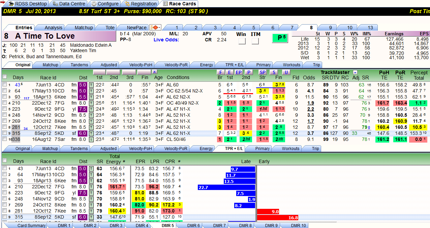
Task: Click the green P5 button
Action: click(280, 38)
